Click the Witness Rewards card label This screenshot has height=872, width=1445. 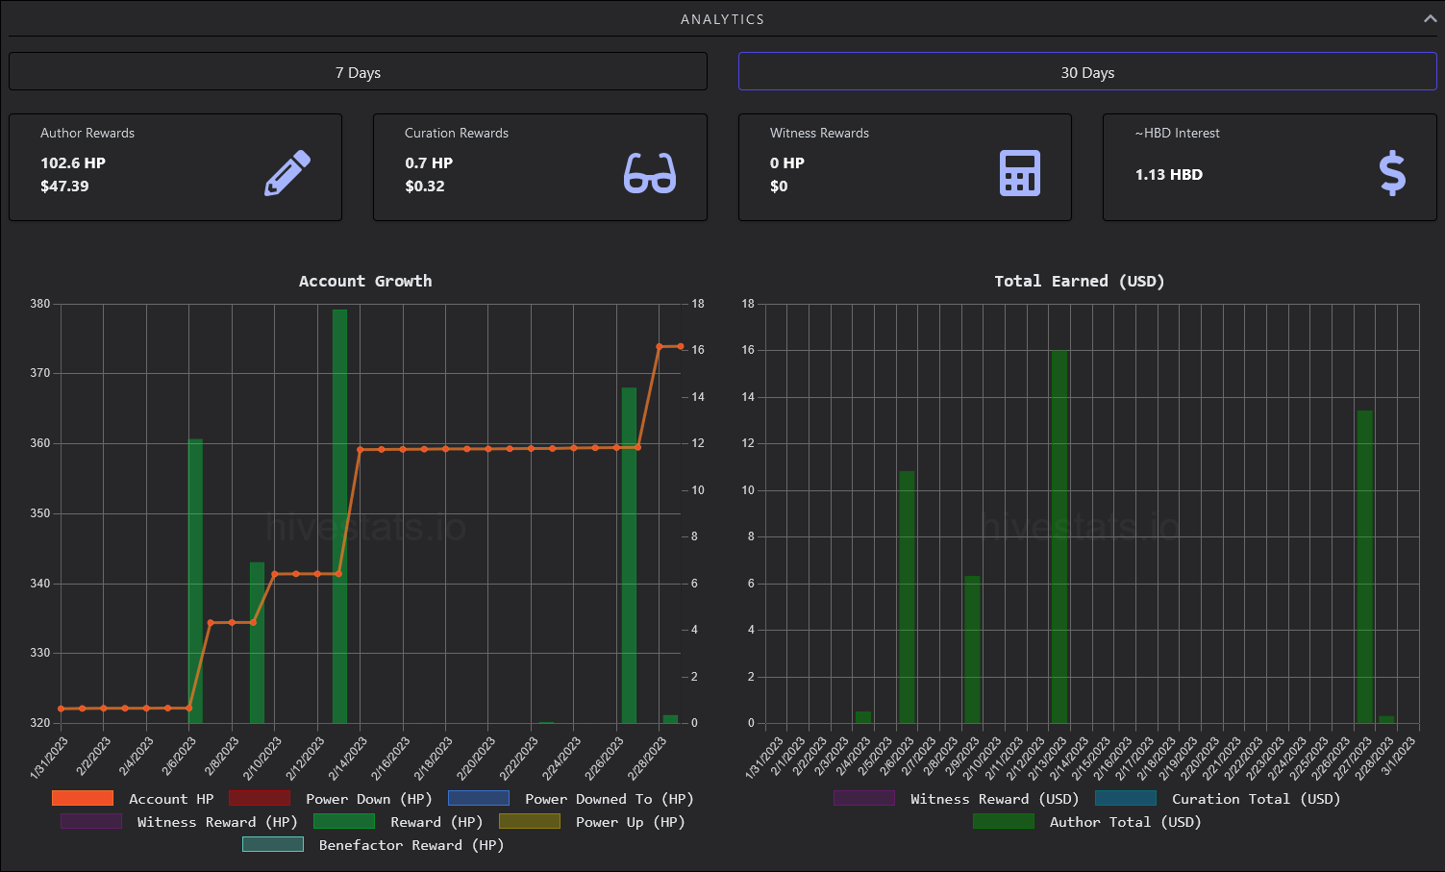click(x=819, y=133)
